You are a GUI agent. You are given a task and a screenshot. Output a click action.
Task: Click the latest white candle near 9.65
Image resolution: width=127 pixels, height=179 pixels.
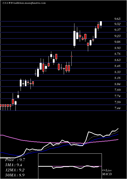(x=101, y=24)
